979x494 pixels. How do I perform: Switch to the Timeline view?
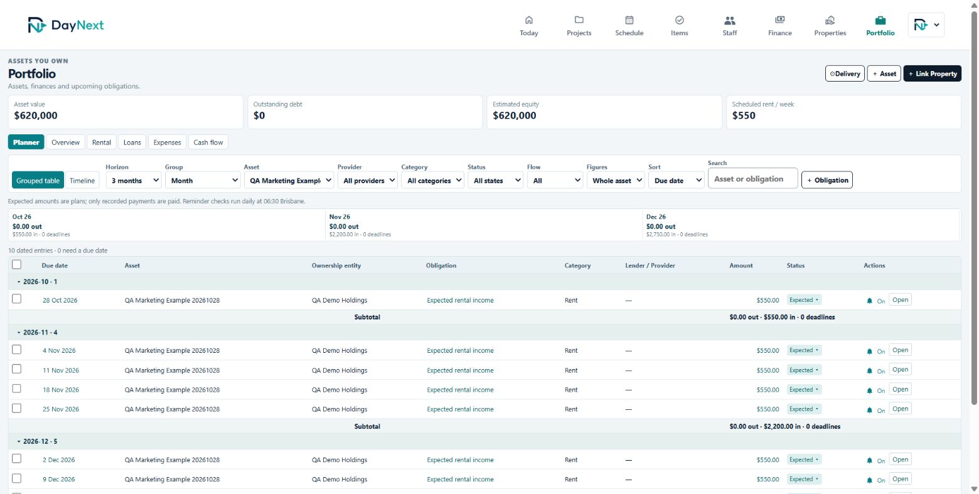pos(82,181)
